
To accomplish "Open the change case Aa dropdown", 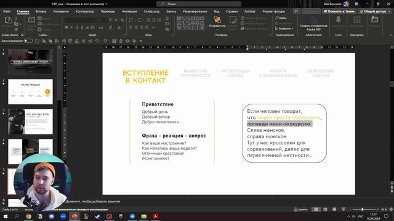I will [x=101, y=27].
